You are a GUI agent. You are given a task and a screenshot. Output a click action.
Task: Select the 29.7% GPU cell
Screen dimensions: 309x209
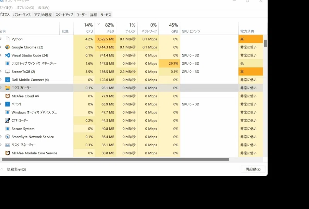click(x=169, y=64)
